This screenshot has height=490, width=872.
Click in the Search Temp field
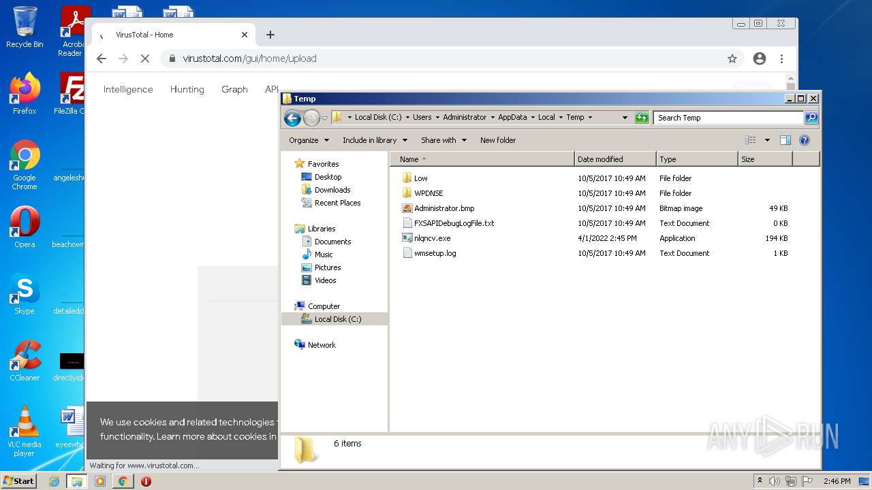click(728, 118)
